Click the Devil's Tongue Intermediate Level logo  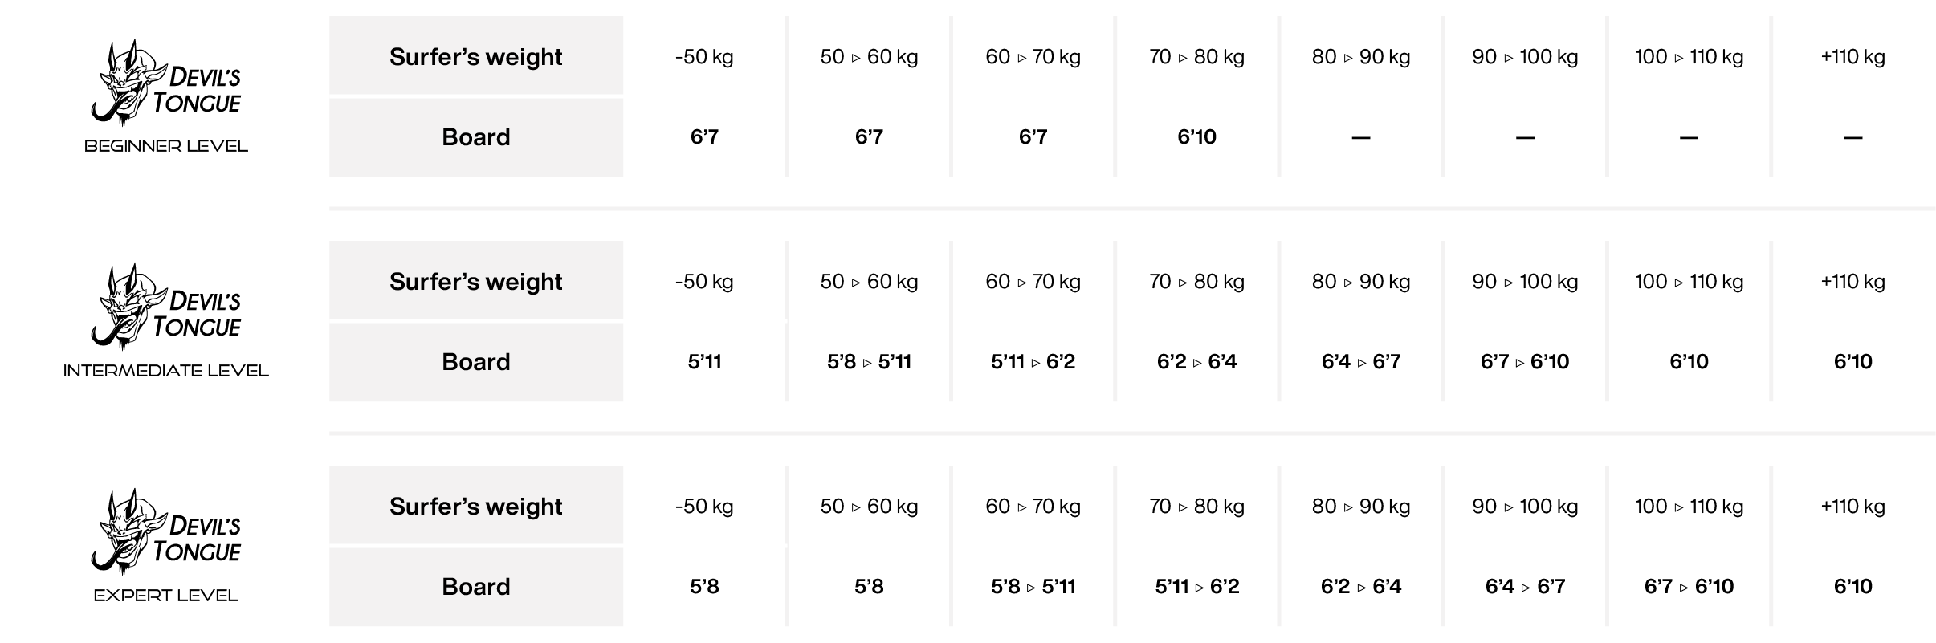pos(166,307)
